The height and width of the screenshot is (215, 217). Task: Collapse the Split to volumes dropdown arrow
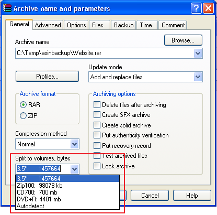click(75, 169)
